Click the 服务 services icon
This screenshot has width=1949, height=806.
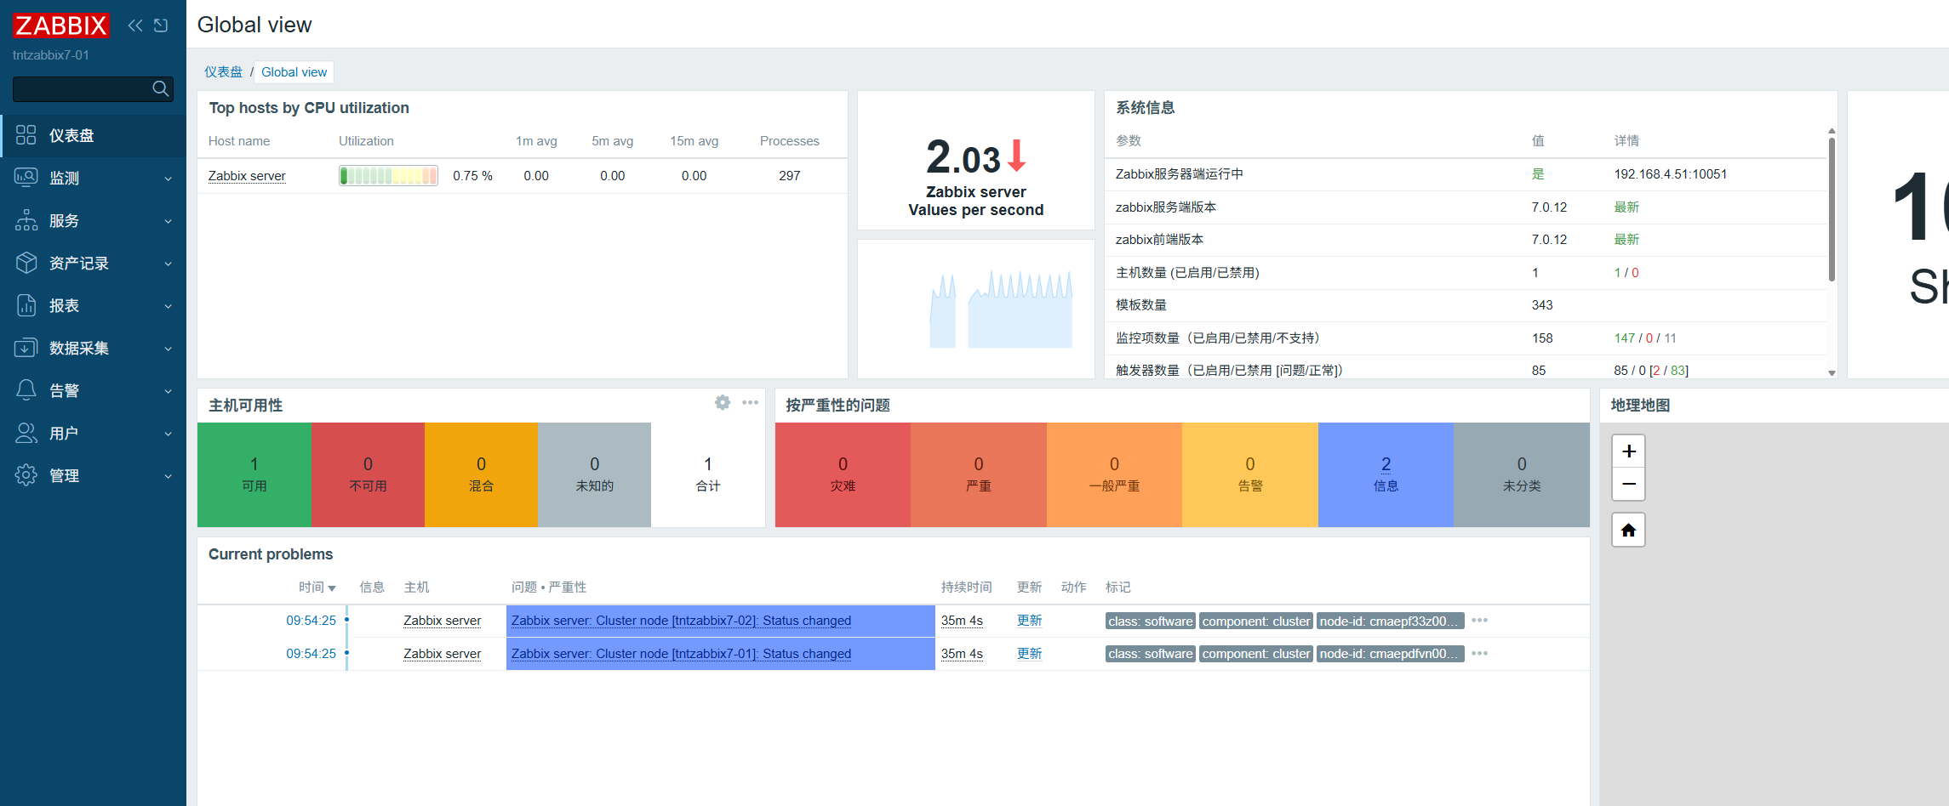pyautogui.click(x=26, y=220)
